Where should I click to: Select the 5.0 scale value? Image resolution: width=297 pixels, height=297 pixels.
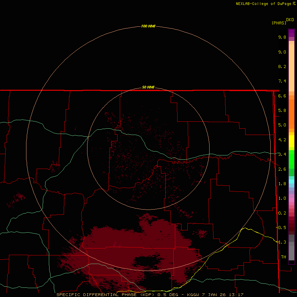[282, 125]
